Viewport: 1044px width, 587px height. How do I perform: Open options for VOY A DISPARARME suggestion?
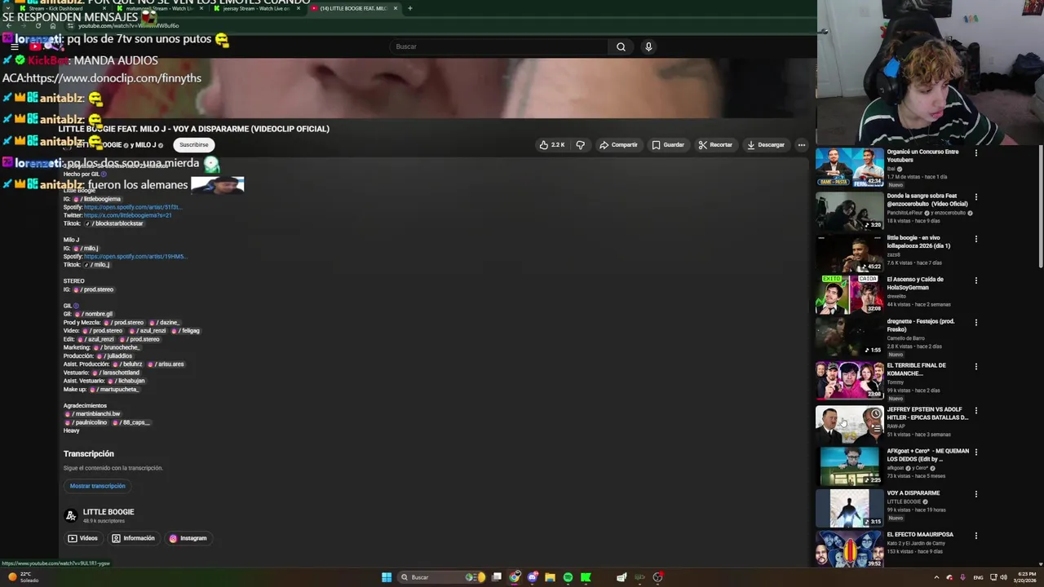click(975, 494)
